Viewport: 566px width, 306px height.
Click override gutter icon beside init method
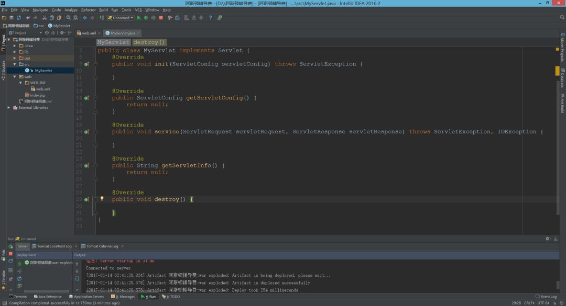86,64
